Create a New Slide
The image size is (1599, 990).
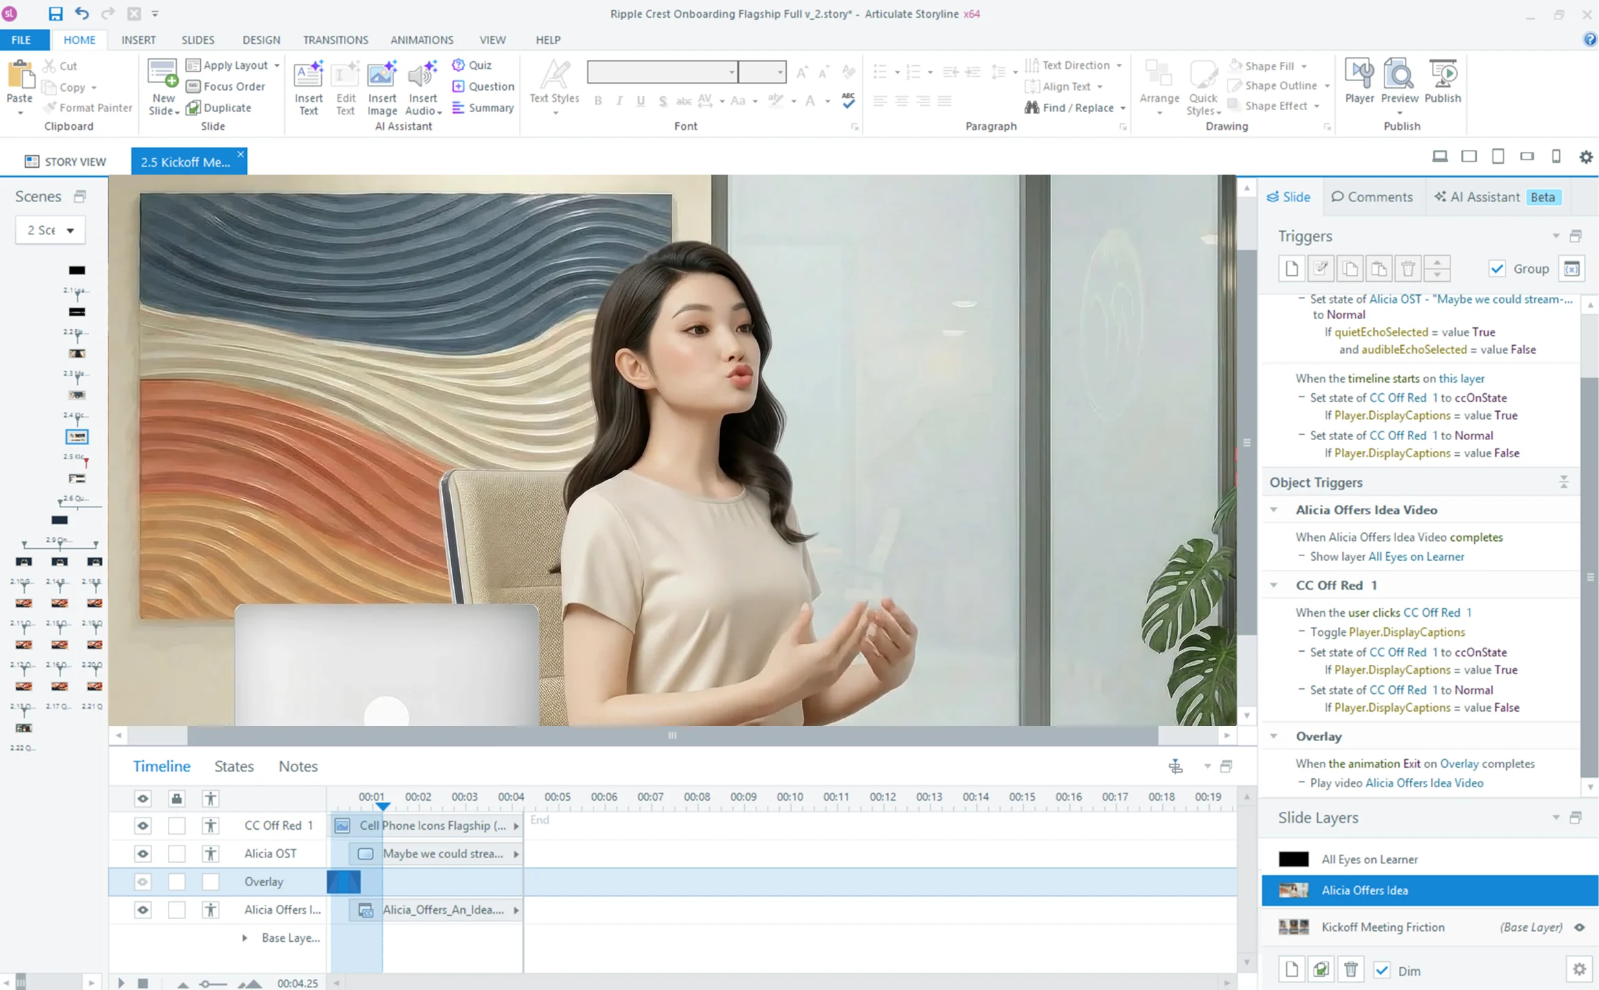coord(163,87)
